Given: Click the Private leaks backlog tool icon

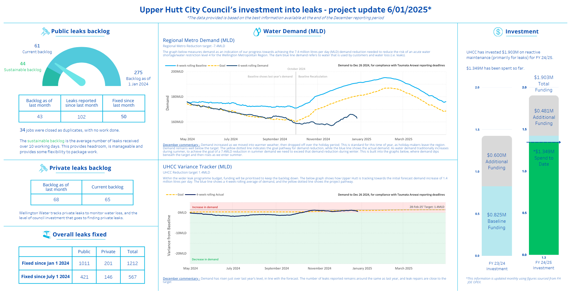Looking at the screenshot, I should tap(44, 168).
